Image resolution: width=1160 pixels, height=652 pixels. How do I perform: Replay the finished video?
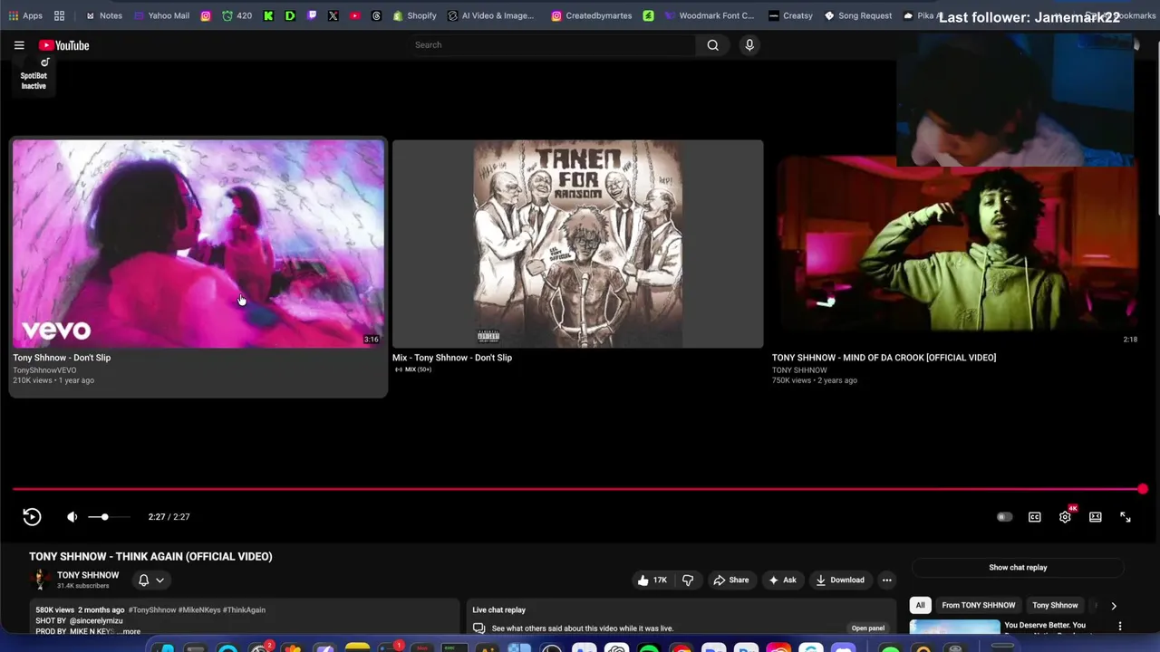(x=32, y=517)
